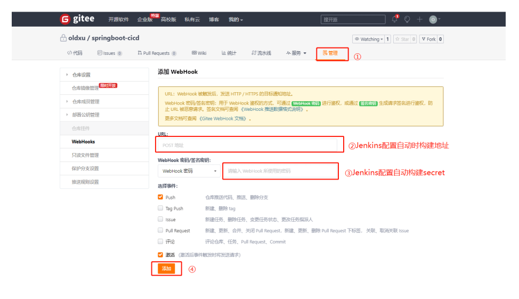This screenshot has height=299, width=519.
Task: Uncheck the Push event checkbox
Action: point(160,197)
